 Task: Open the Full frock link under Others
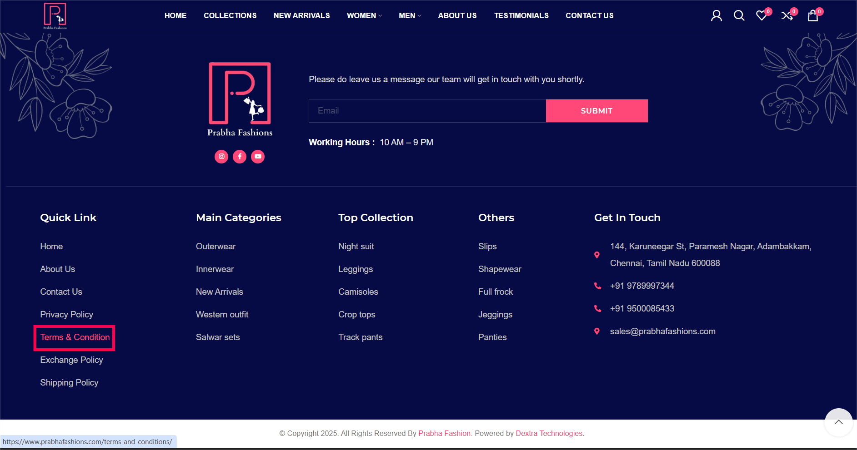496,292
